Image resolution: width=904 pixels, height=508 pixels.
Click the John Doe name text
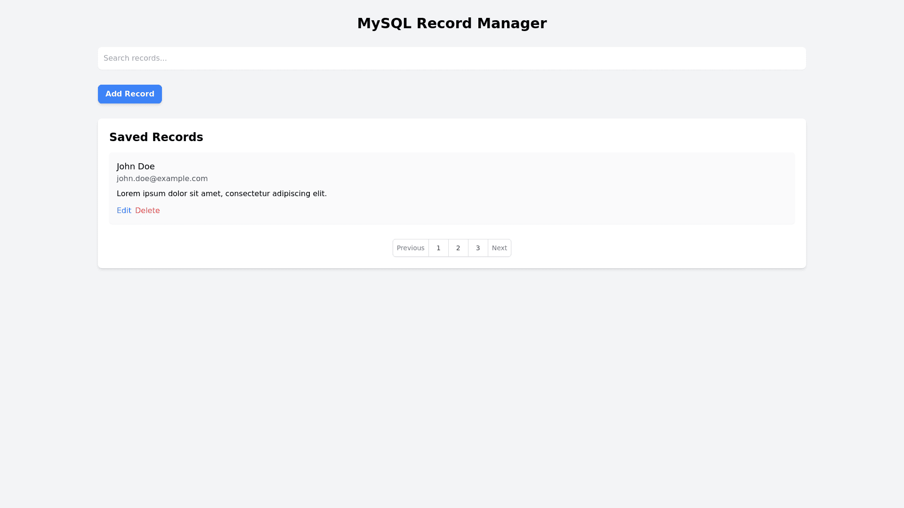pos(136,167)
